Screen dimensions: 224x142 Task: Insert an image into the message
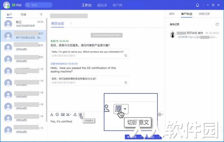(63, 115)
